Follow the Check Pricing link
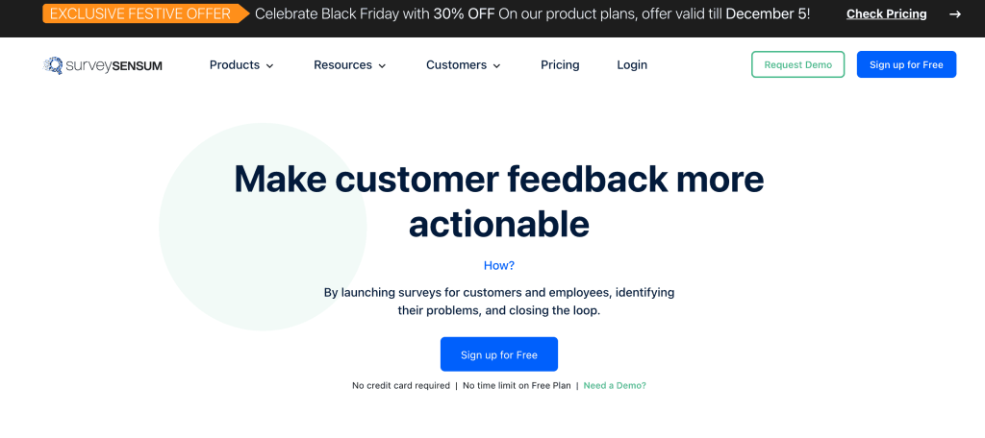The image size is (985, 438). (x=886, y=13)
